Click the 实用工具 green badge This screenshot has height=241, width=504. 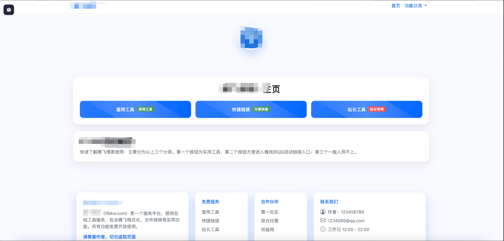(x=146, y=109)
